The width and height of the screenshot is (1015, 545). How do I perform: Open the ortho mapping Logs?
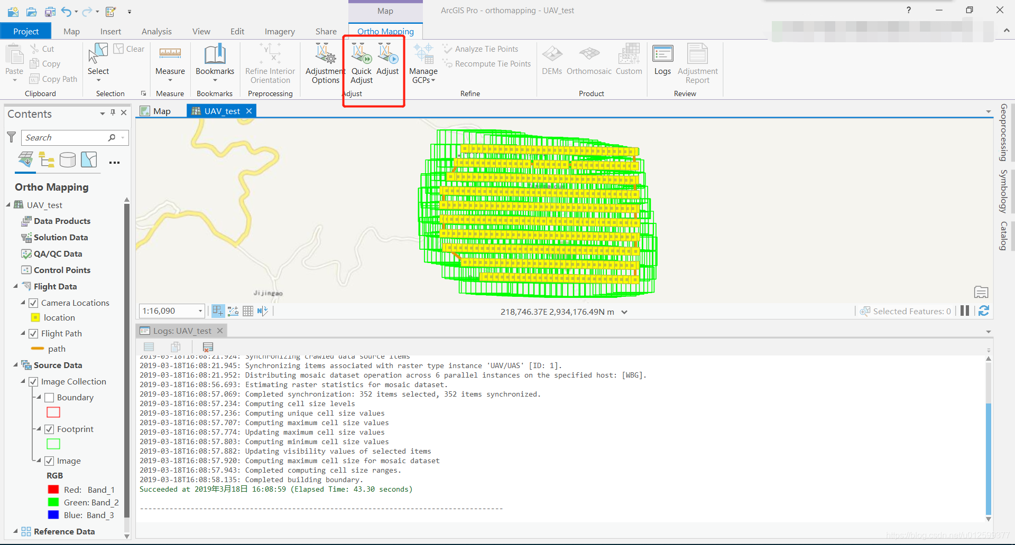coord(662,60)
